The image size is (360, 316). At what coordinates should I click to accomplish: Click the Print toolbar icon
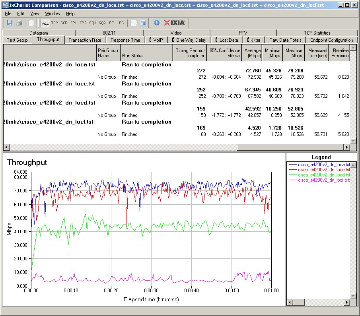point(19,23)
